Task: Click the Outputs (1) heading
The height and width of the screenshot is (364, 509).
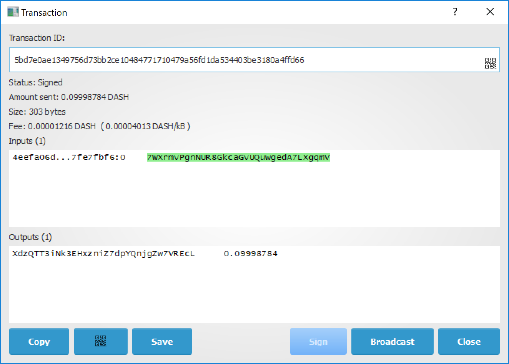Action: [x=30, y=237]
